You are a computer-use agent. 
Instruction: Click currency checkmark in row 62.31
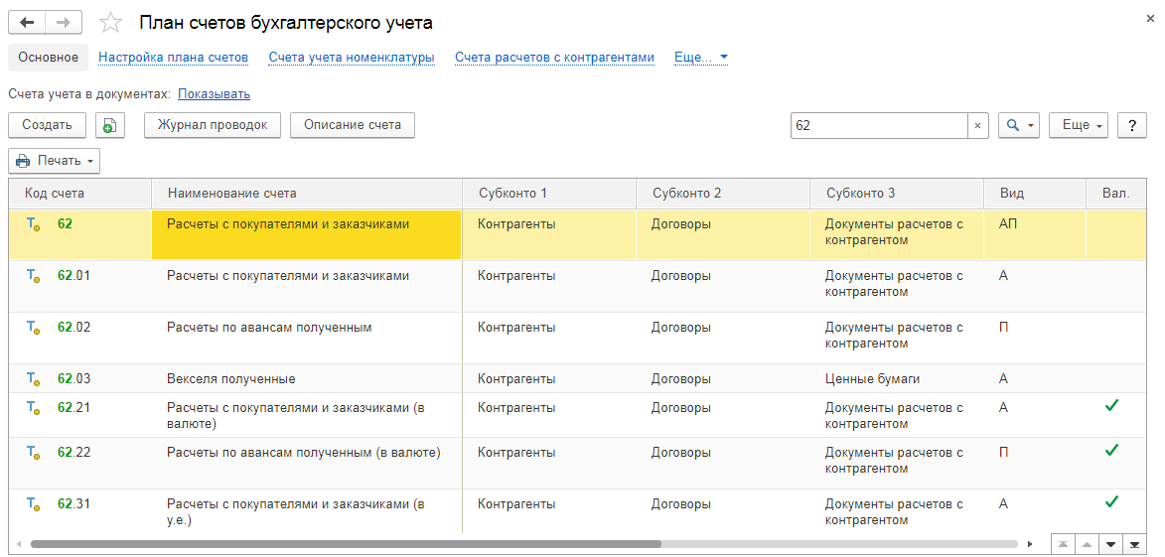point(1111,502)
